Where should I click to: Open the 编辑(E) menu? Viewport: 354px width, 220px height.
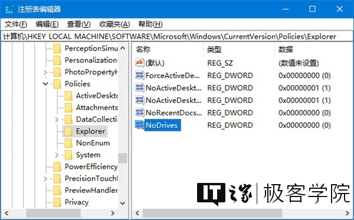pyautogui.click(x=47, y=24)
